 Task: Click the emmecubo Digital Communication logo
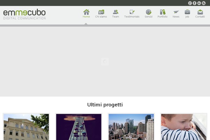coord(24,14)
